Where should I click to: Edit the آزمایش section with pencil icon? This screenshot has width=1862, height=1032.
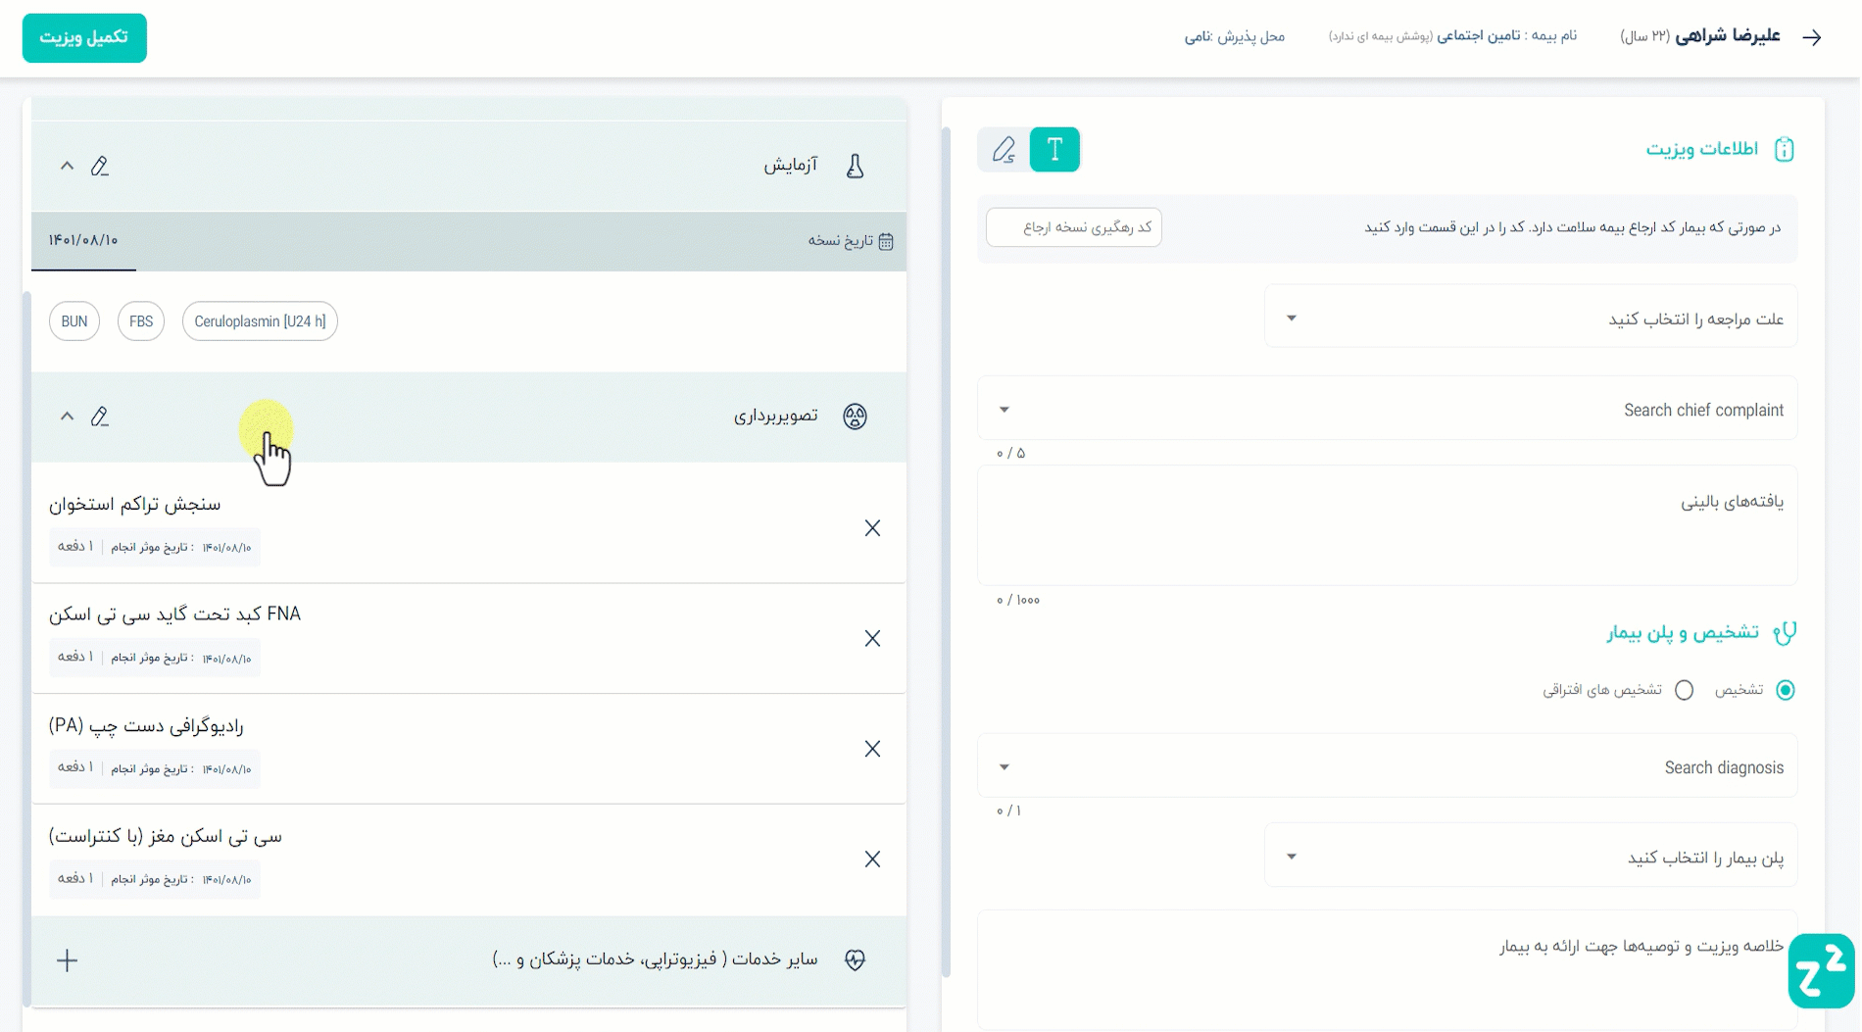(x=100, y=166)
